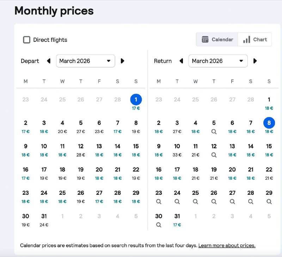Click magnifier under return March 30

click(x=159, y=225)
